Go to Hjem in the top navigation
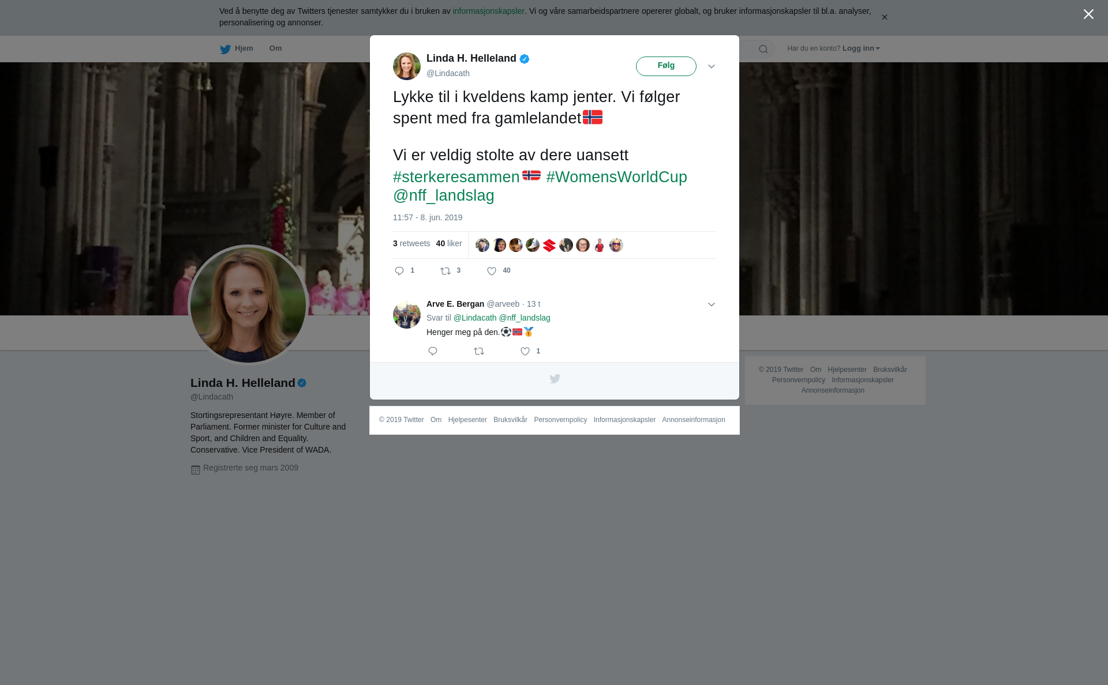1108x685 pixels. point(237,49)
